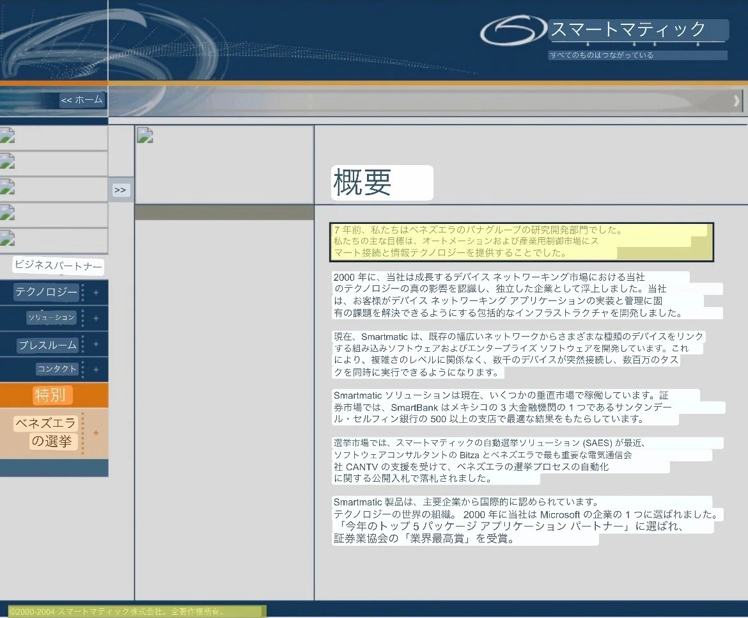748x618 pixels.
Task: Click the arrow at right end of banner
Action: pyautogui.click(x=736, y=100)
